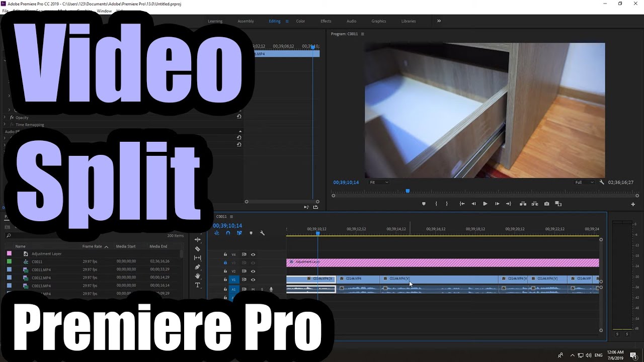Click Mark In button in Program monitor
Screen dimensions: 644x362
click(436, 204)
